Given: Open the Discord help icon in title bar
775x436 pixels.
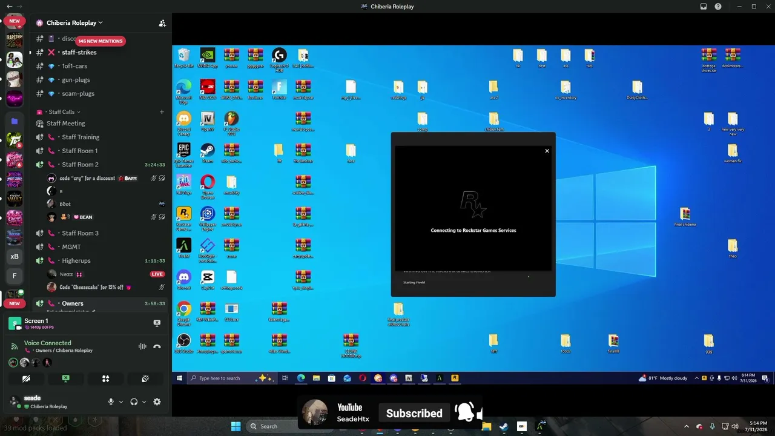Looking at the screenshot, I should (718, 7).
